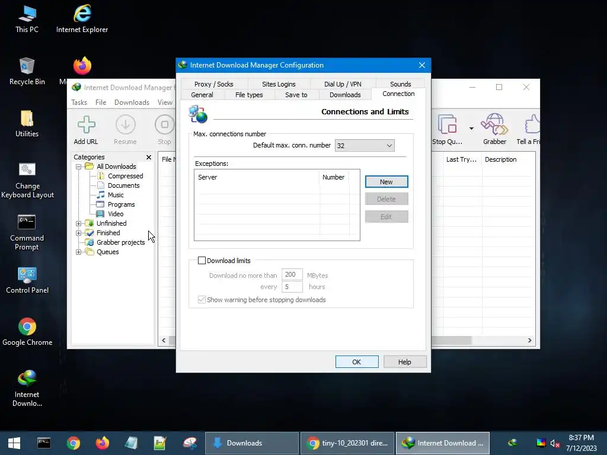607x455 pixels.
Task: Click the right arrow of horizontal scrollbar
Action: coord(529,341)
